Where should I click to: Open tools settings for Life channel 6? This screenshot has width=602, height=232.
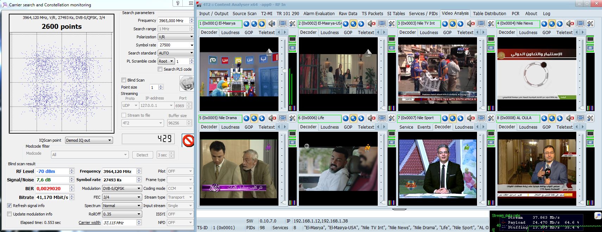391,118
